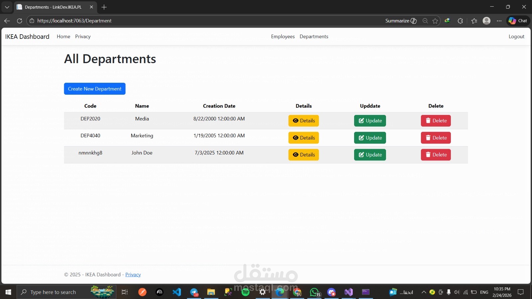Go to the Home nav link
The width and height of the screenshot is (532, 299).
[x=64, y=37]
